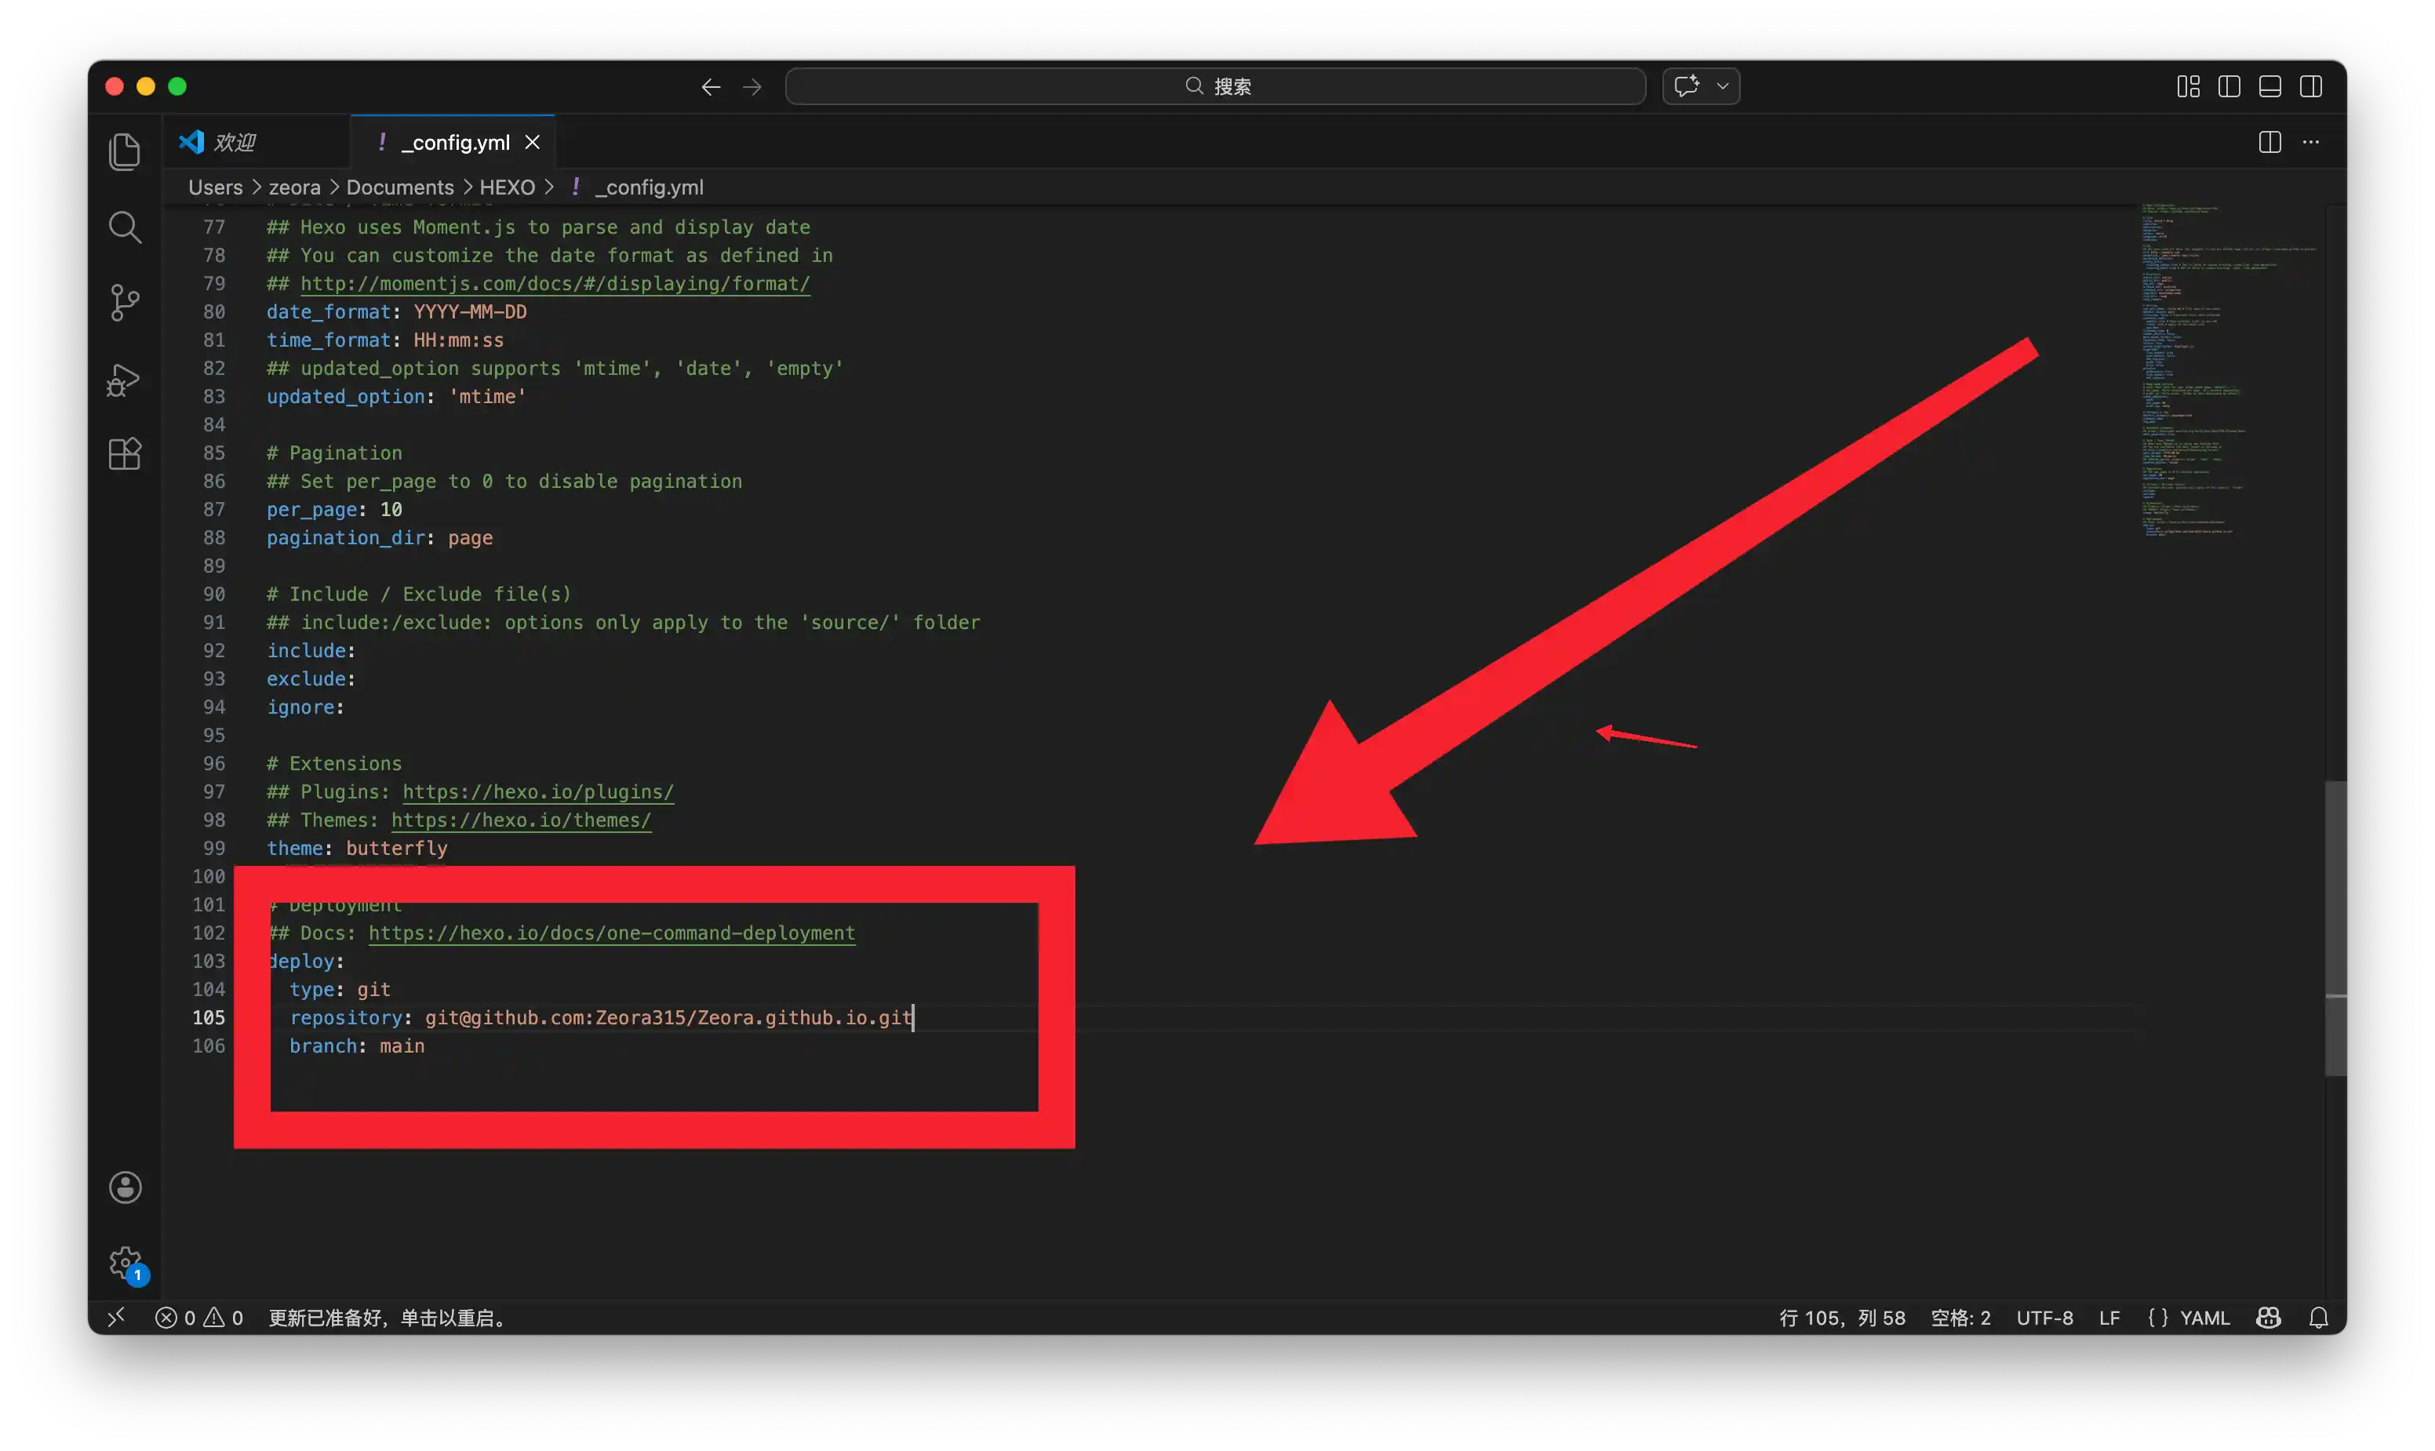Open the Accounts menu icon

pyautogui.click(x=126, y=1187)
